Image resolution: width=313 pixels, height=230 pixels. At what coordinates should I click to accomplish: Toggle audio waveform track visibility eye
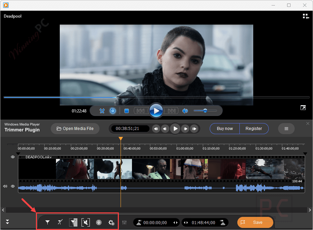pyautogui.click(x=13, y=186)
